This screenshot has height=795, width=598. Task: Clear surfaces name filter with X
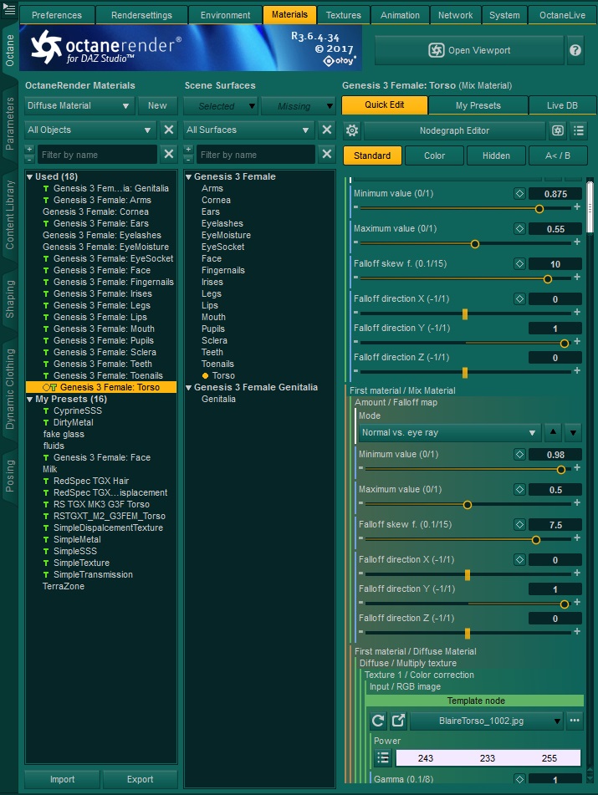[327, 154]
